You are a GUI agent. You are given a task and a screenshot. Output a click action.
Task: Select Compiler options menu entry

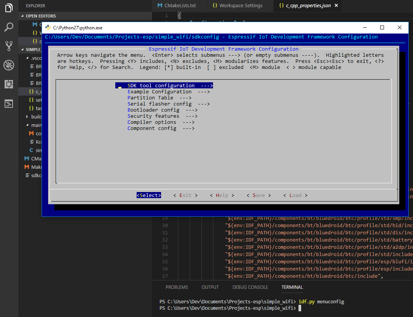tap(161, 122)
